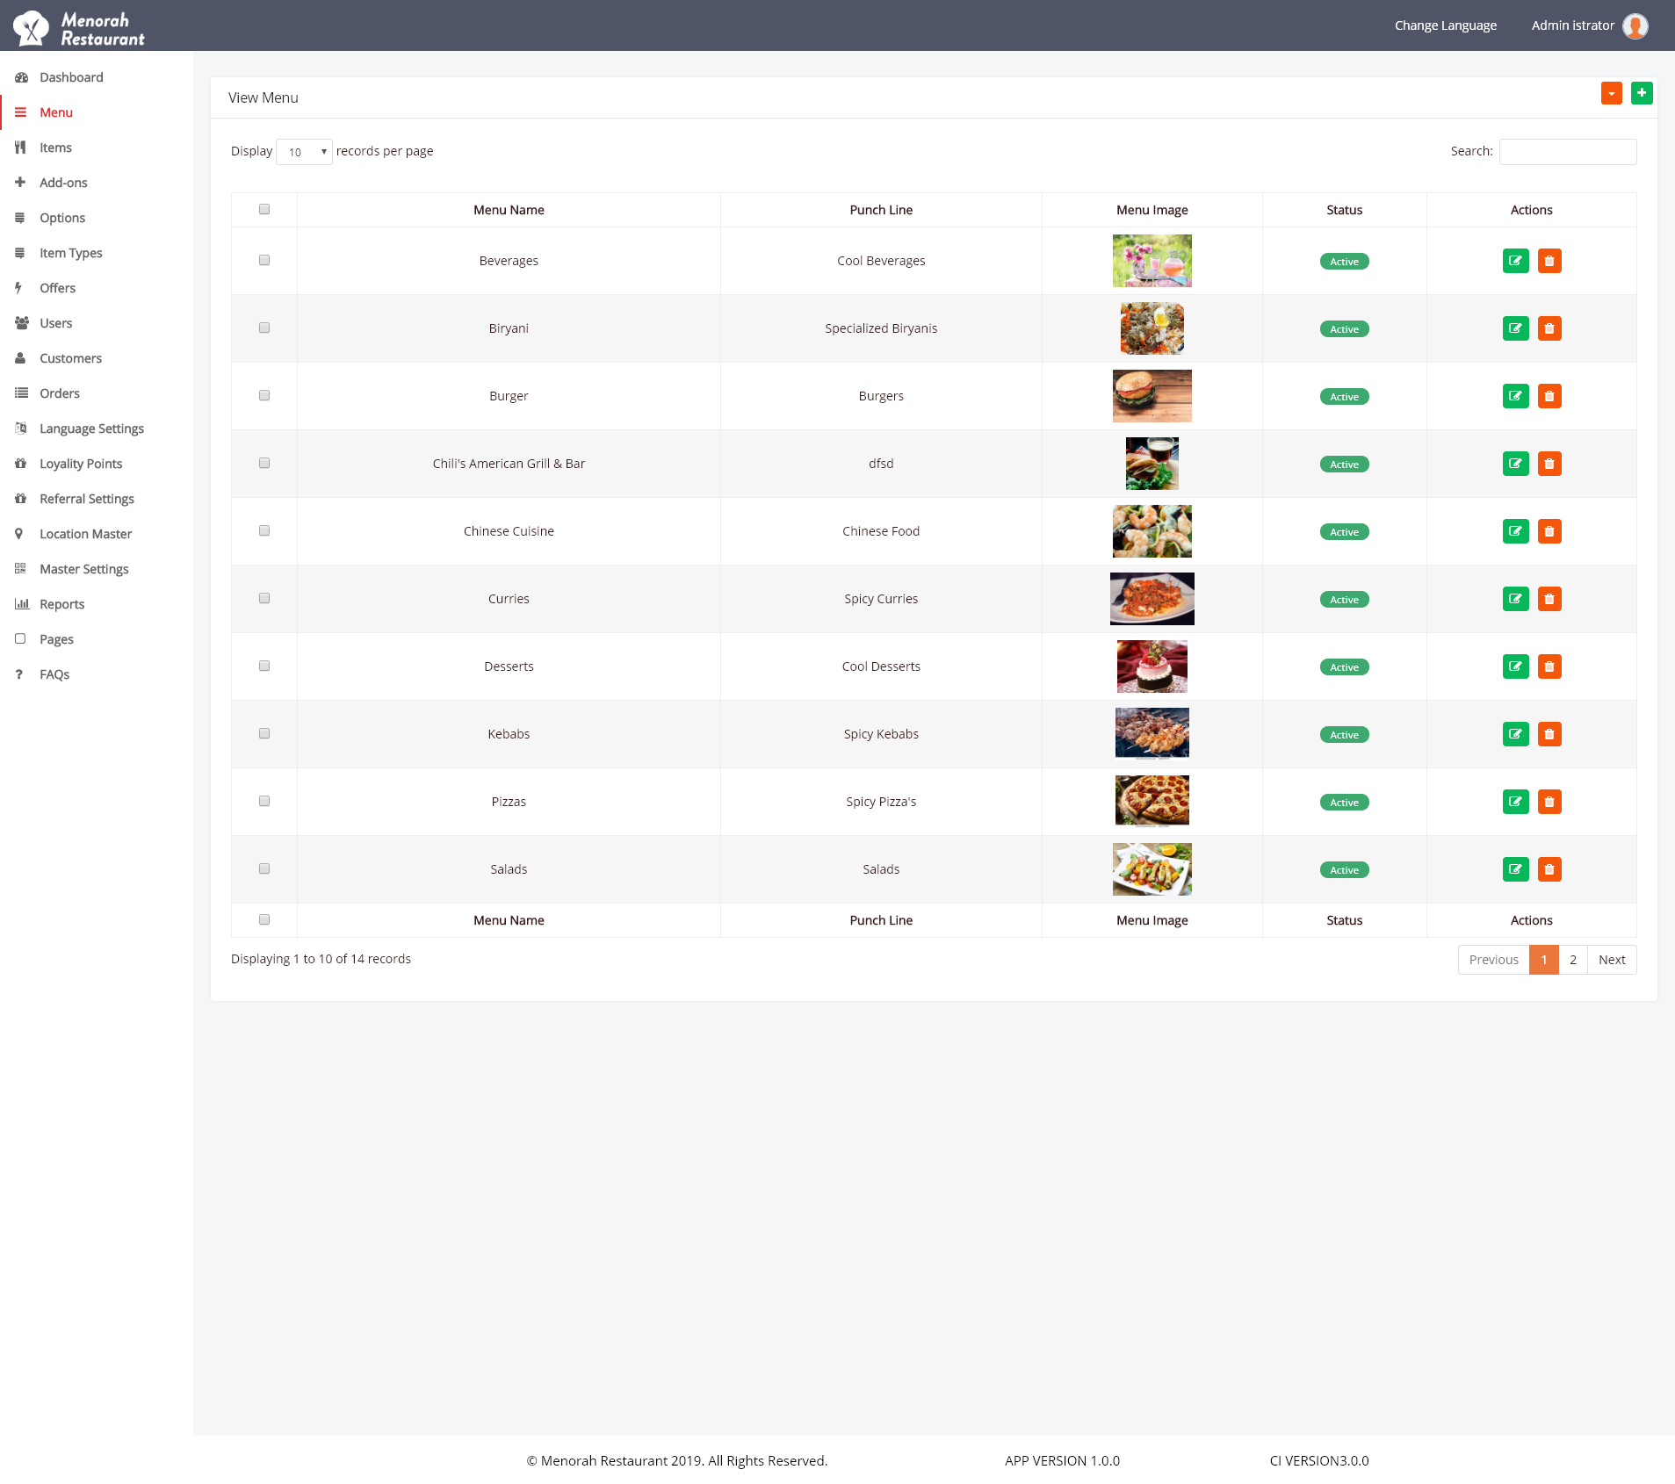This screenshot has width=1675, height=1484.
Task: Delete the Biryani menu entry
Action: pyautogui.click(x=1549, y=328)
